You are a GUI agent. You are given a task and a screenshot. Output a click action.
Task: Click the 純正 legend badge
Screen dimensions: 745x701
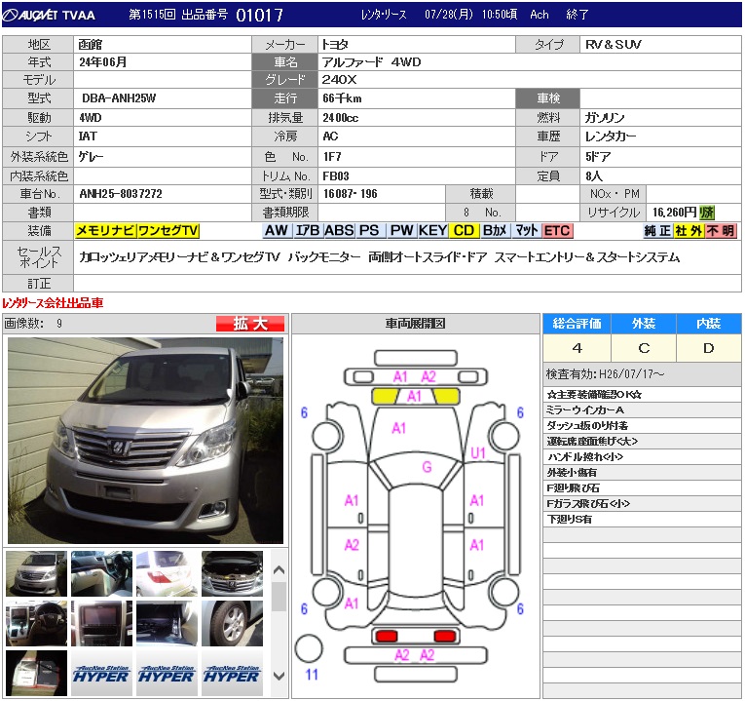tap(658, 231)
